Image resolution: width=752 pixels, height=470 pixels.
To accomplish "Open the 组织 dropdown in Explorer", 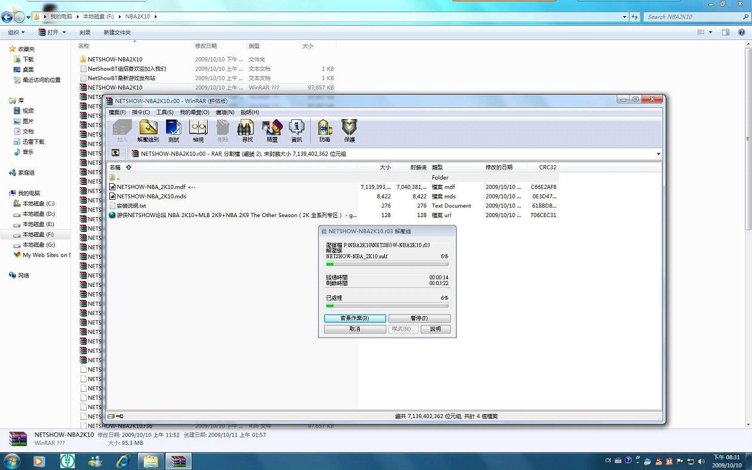I will click(x=16, y=32).
